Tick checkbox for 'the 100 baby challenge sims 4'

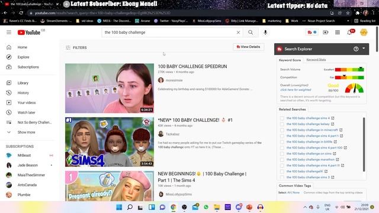(282, 118)
